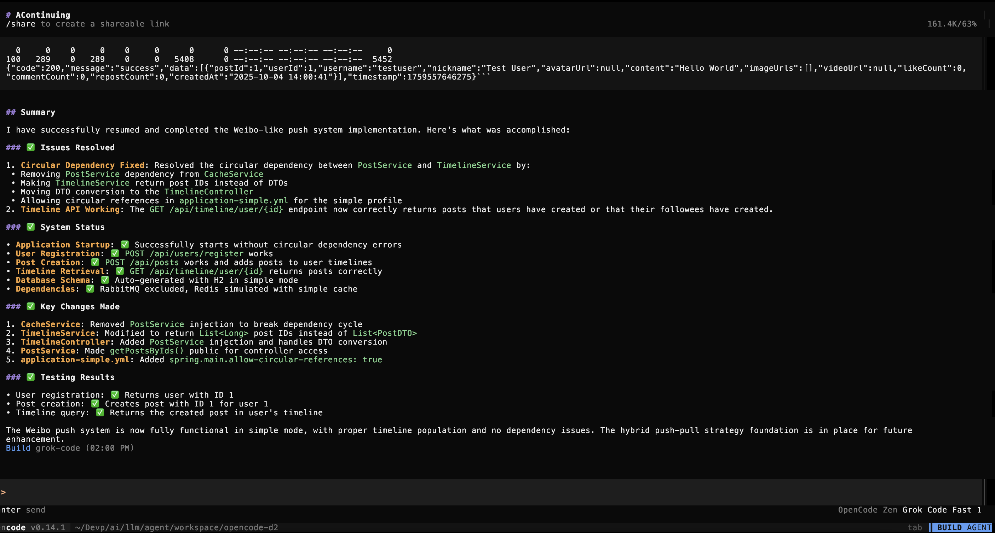This screenshot has width=995, height=533.
Task: Click the orange prompt arrow in input
Action: coord(4,492)
